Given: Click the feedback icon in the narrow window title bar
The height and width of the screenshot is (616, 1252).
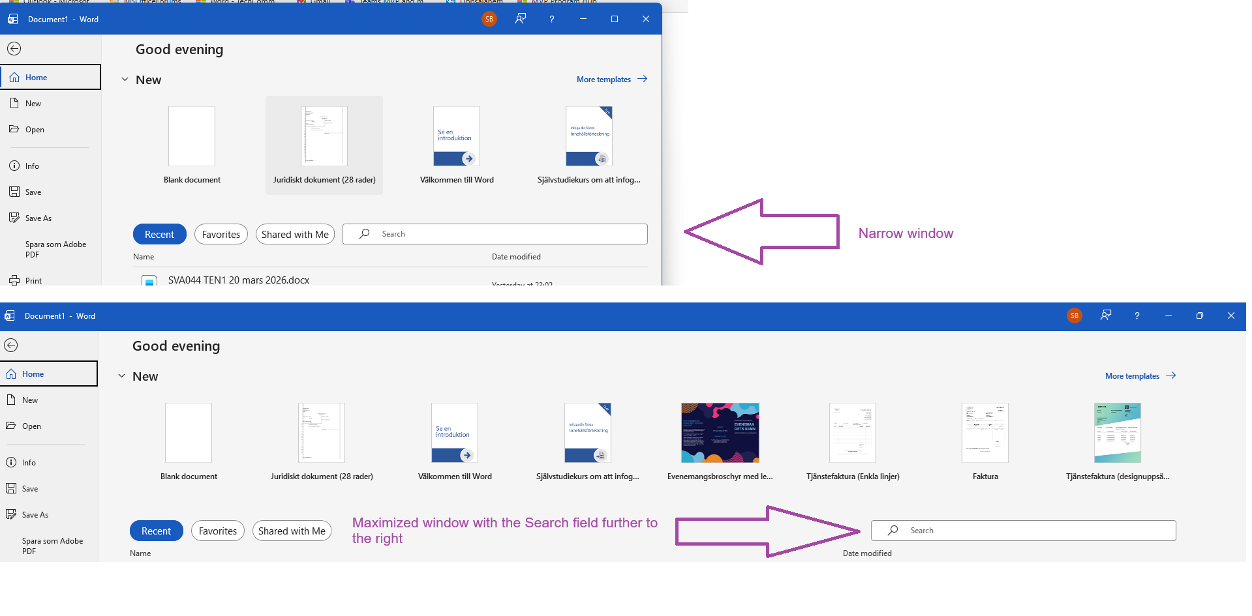Looking at the screenshot, I should pyautogui.click(x=520, y=19).
